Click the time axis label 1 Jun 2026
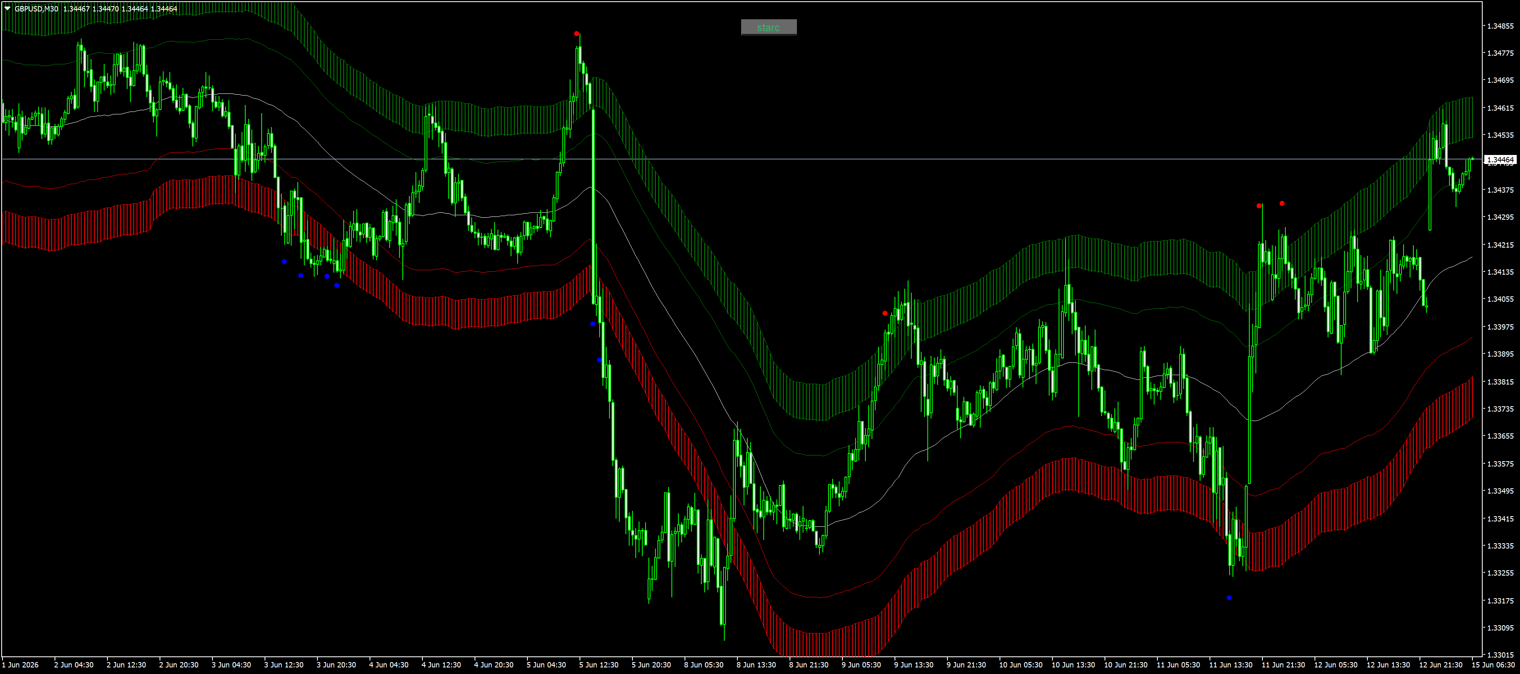1520x674 pixels. [21, 665]
